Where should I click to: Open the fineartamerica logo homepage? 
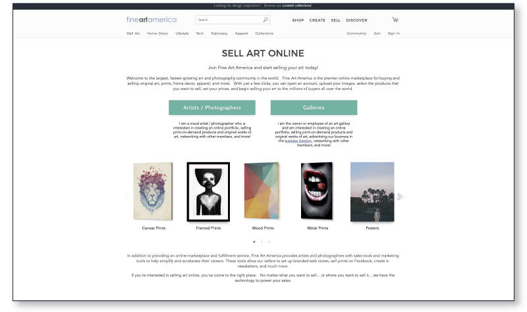[152, 20]
